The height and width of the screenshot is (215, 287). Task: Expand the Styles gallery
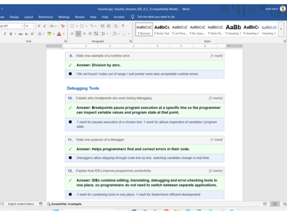[x=281, y=29]
